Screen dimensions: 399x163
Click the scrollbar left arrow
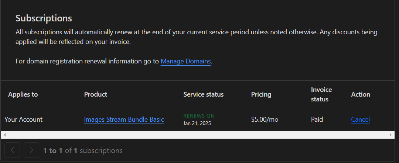[x=4, y=135]
